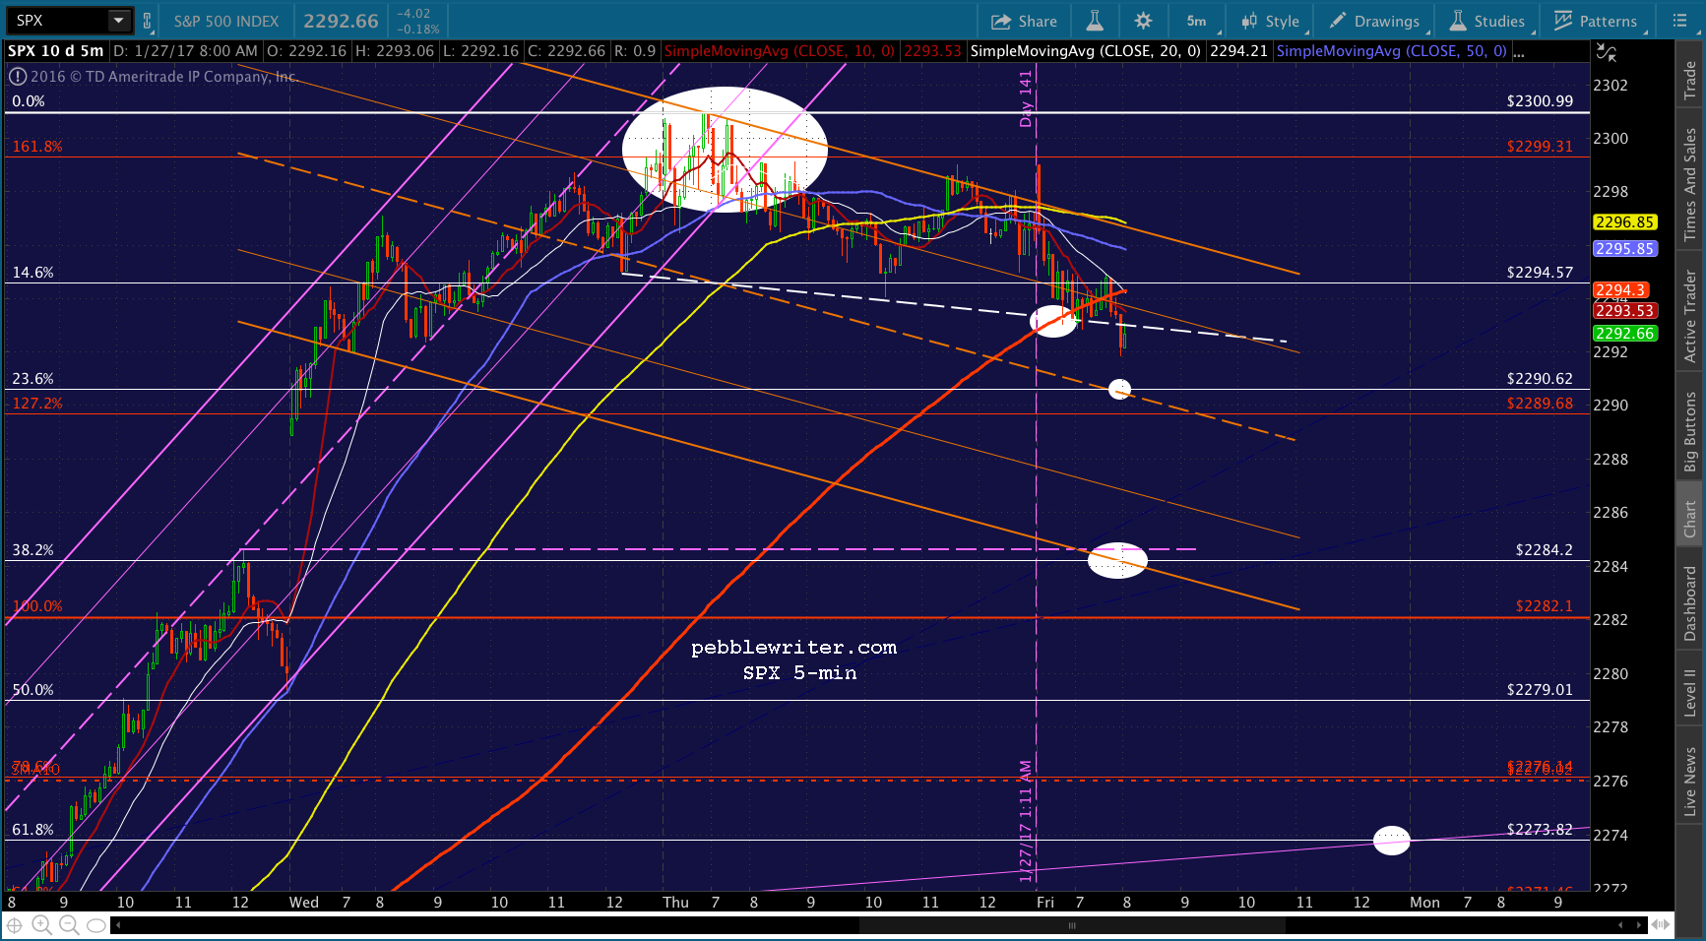Click the $2284.2 fib level label
This screenshot has height=941, width=1706.
1544,550
